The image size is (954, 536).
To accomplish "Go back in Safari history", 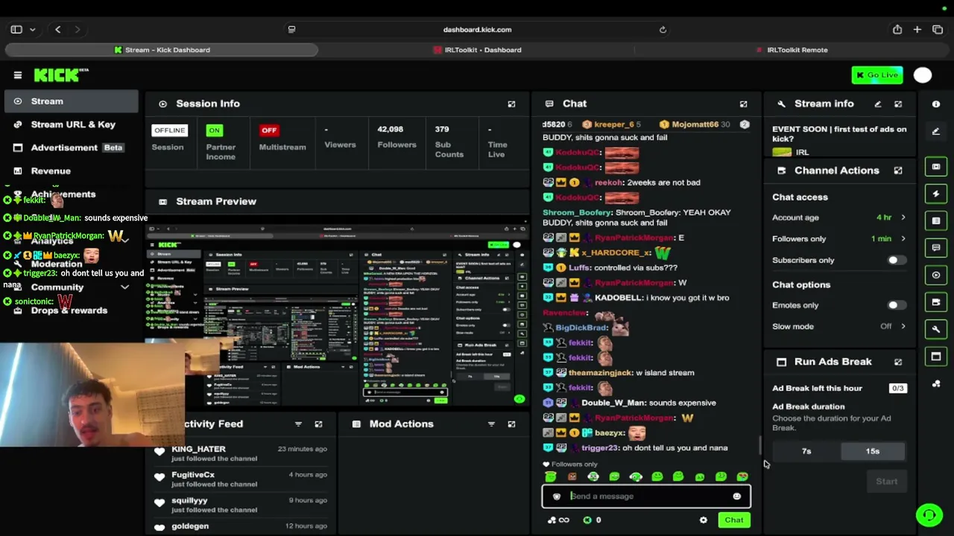I will 57,30.
